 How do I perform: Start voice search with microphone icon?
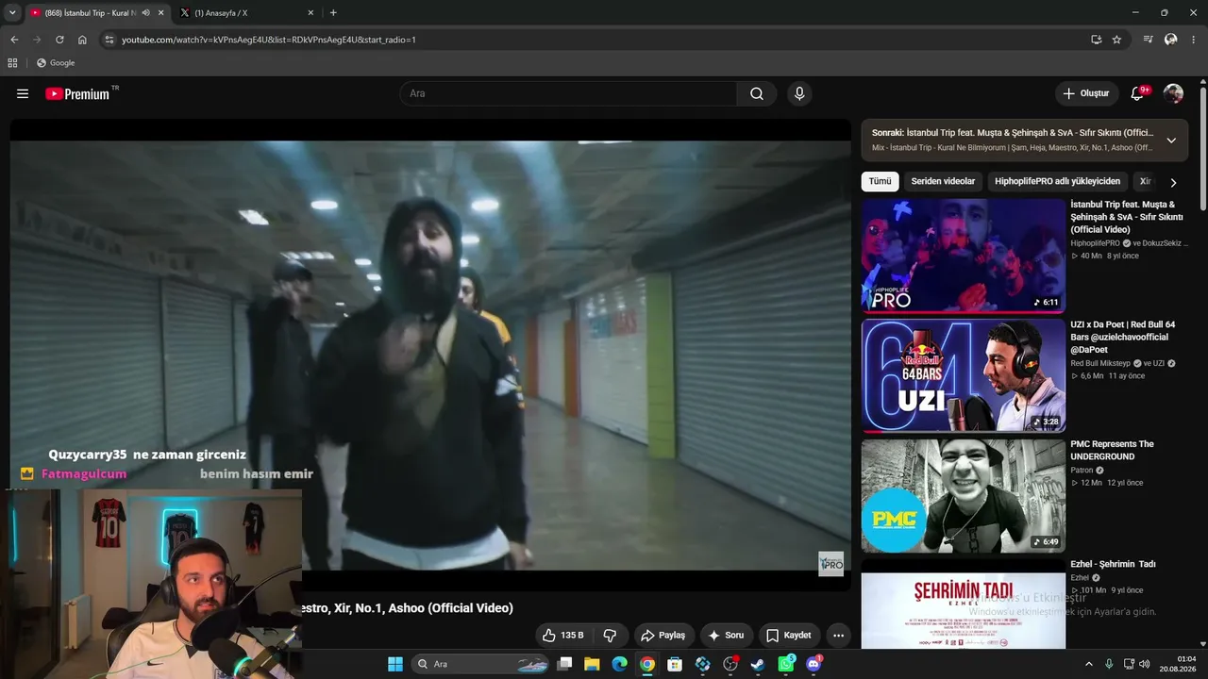coord(799,93)
